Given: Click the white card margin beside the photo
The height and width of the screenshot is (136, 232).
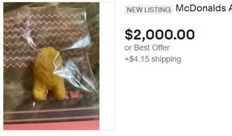Looking at the screenshot, I should [x=107, y=66].
